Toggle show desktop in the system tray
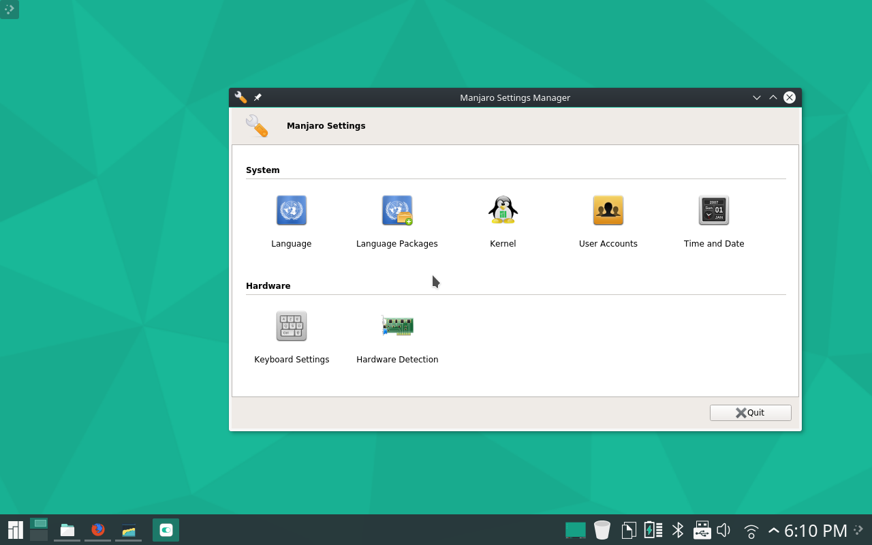This screenshot has width=872, height=545. [x=574, y=529]
